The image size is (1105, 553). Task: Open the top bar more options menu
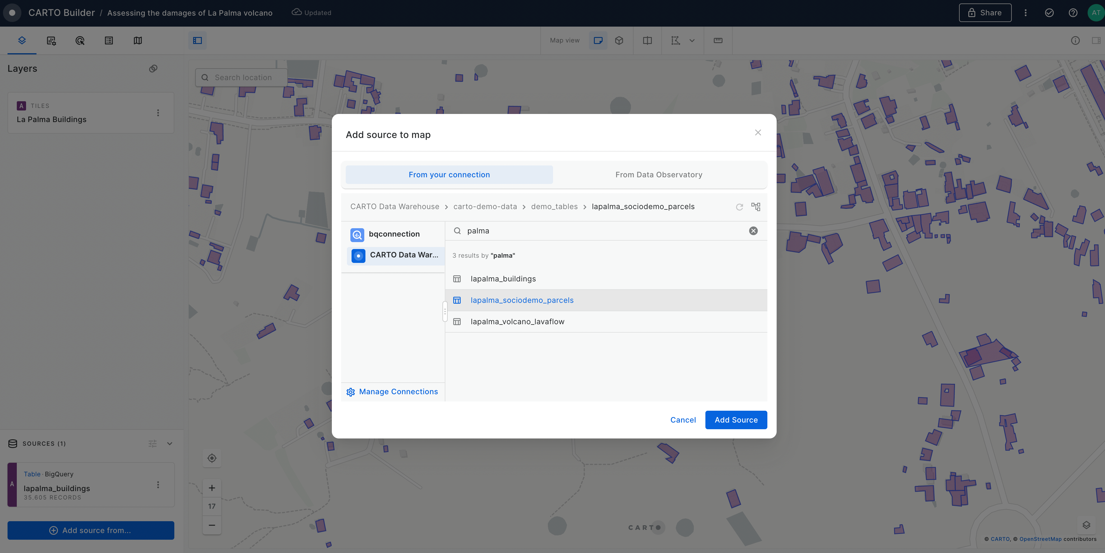1026,12
